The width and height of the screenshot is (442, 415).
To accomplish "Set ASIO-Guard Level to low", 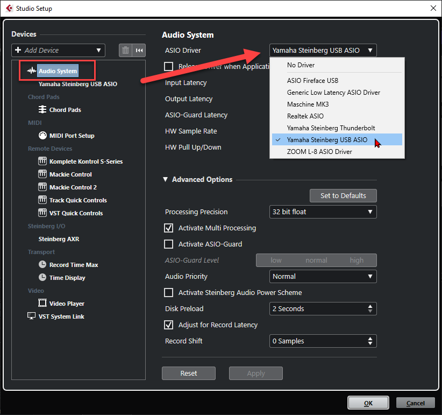I will tap(276, 260).
